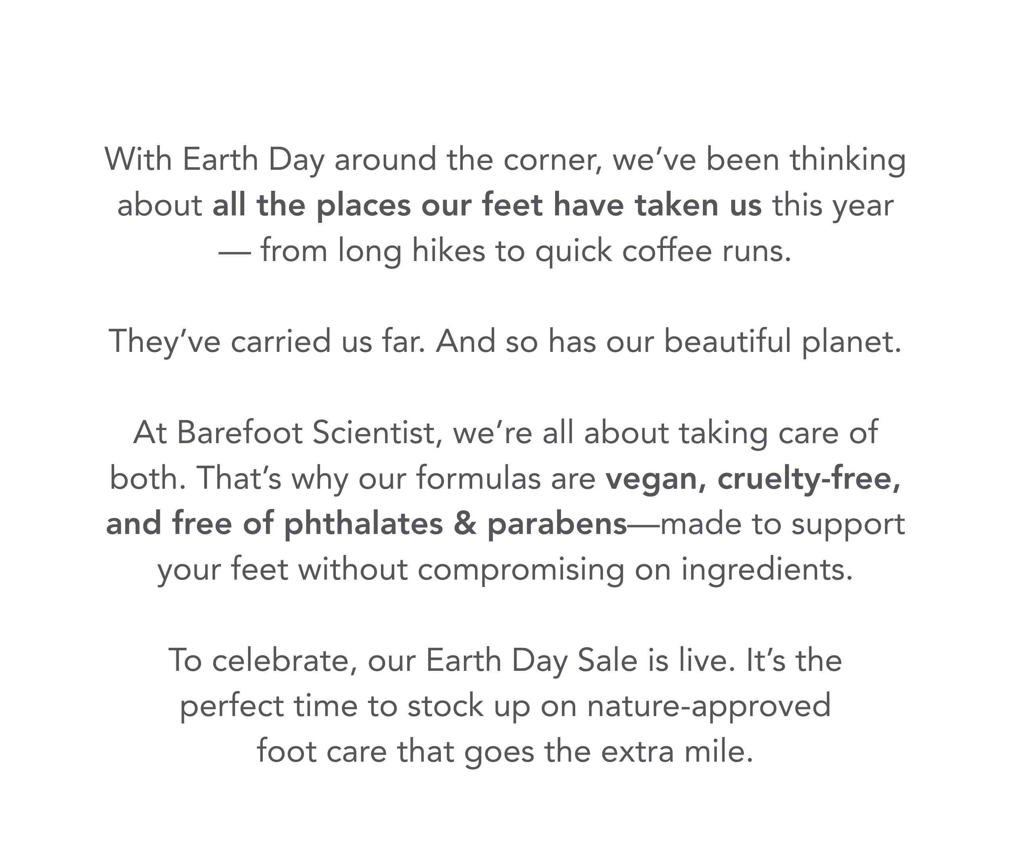This screenshot has height=843, width=1011.
Task: Click the text "And so has our beautiful planet."
Action: pyautogui.click(x=669, y=342)
